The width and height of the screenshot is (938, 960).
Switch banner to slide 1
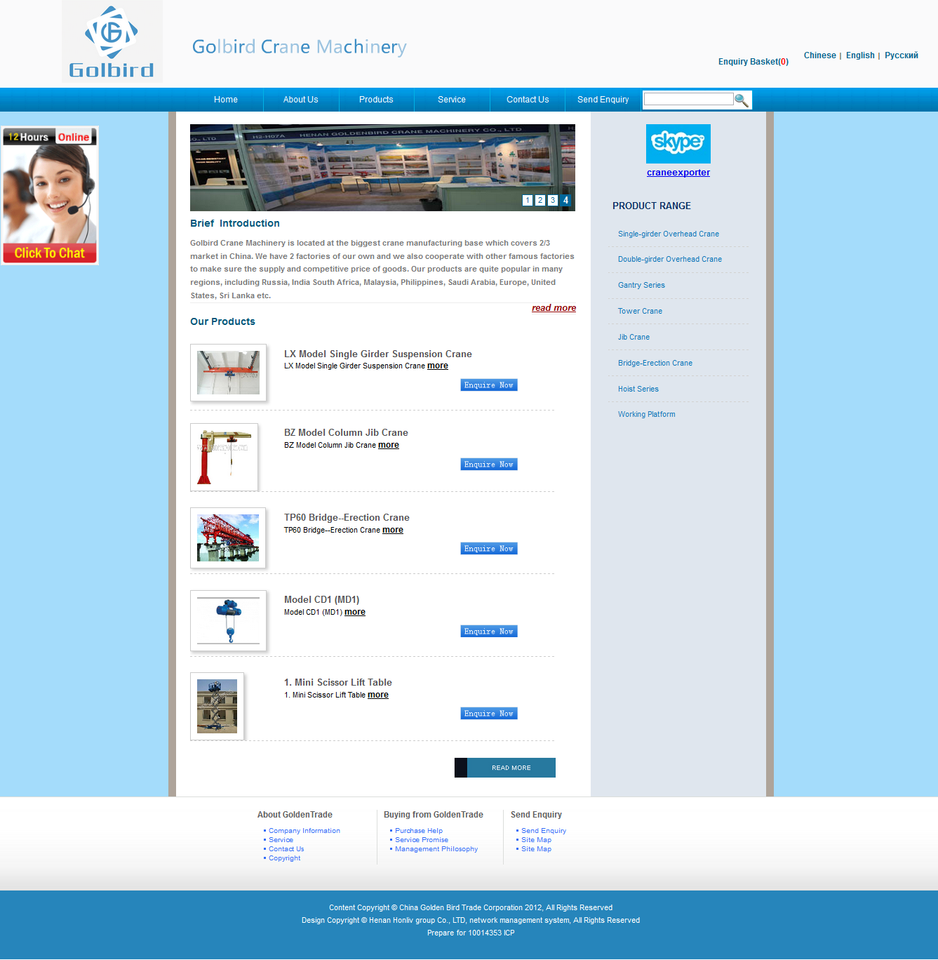pyautogui.click(x=528, y=201)
